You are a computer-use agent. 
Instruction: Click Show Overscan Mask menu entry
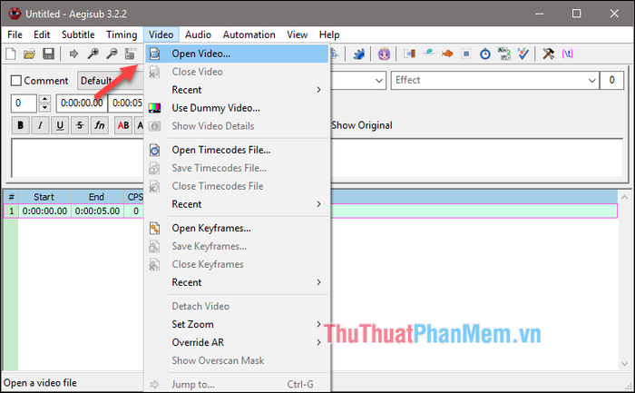point(237,360)
